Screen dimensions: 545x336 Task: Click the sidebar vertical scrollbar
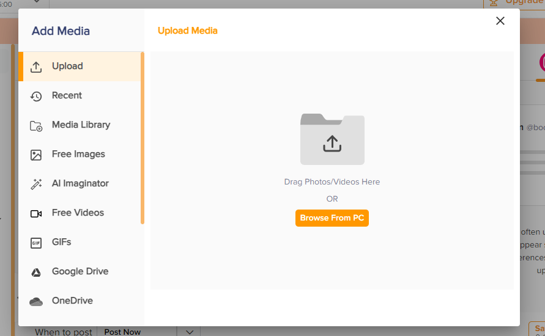[143, 138]
